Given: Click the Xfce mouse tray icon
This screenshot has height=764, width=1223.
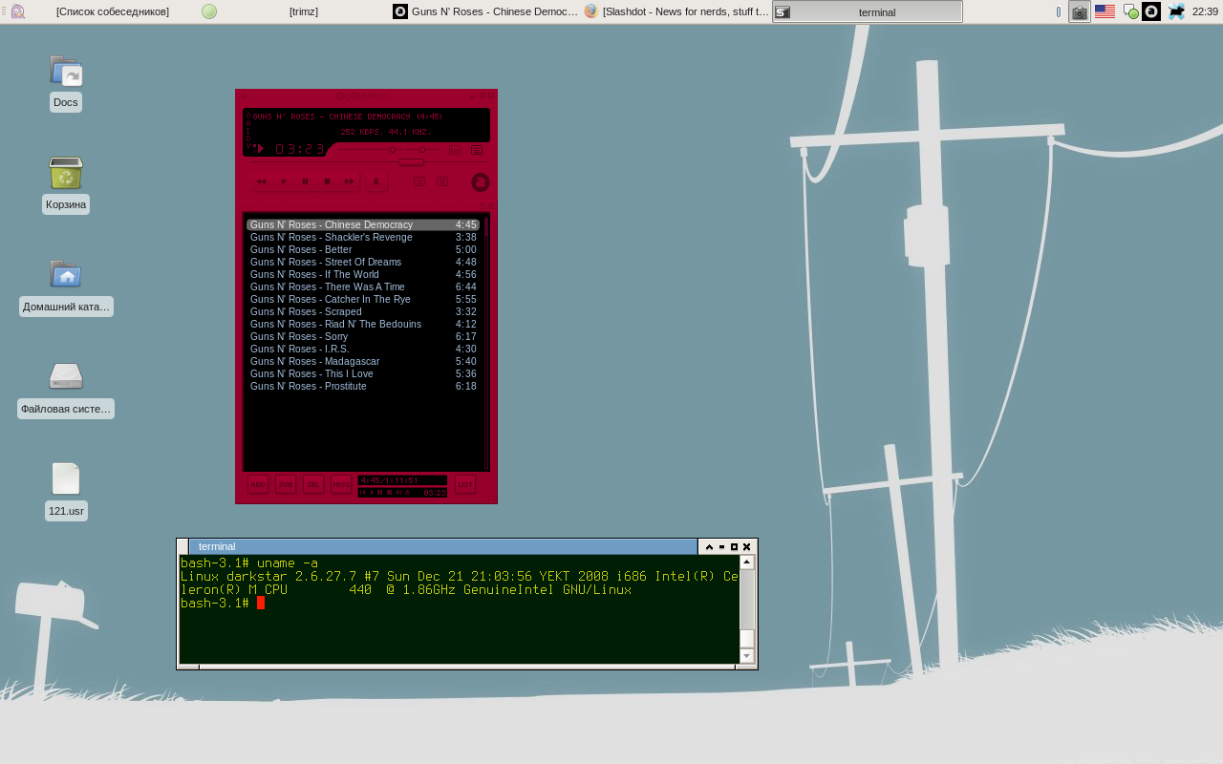Looking at the screenshot, I should pos(1176,11).
